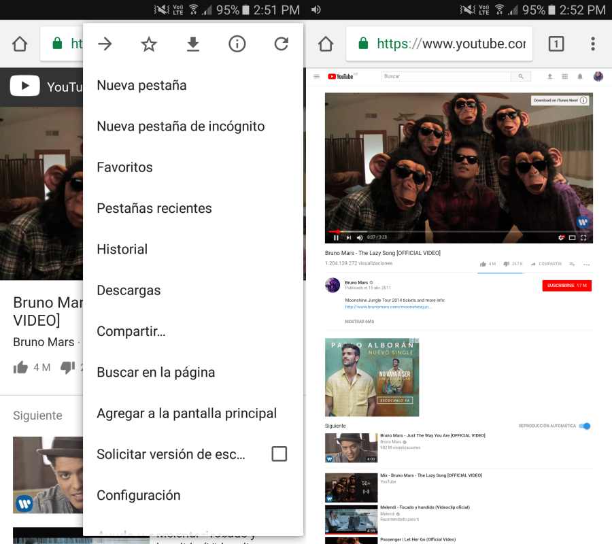
Task: Pause the video in the player
Action: point(336,237)
